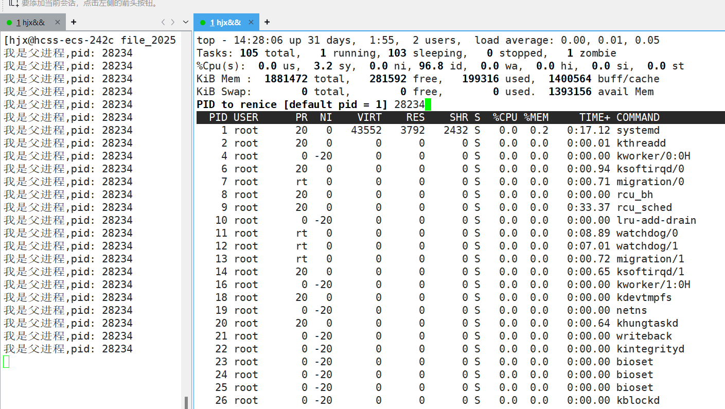The image size is (725, 409).
Task: Click the TIME+ column header
Action: [x=595, y=117]
